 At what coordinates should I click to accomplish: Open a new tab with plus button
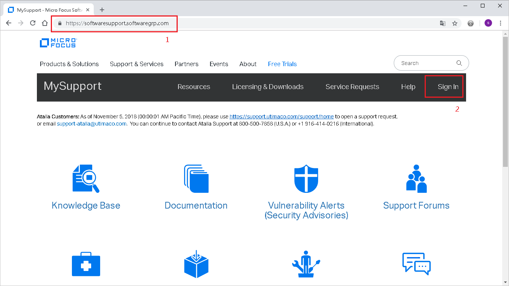(x=102, y=10)
